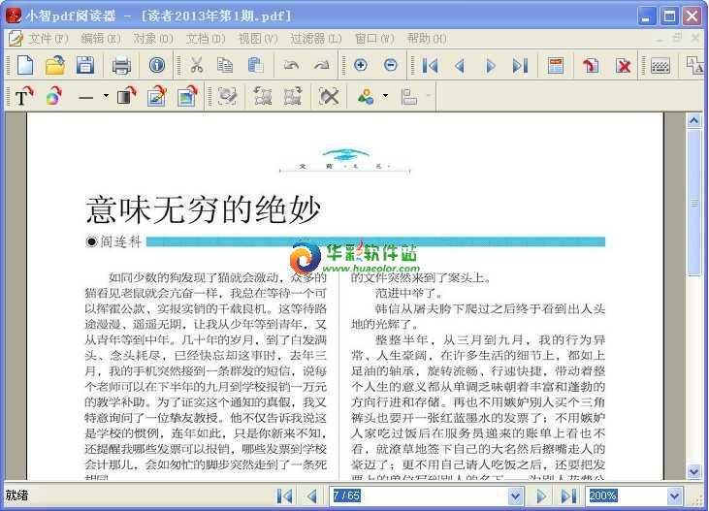Open the 文档(D) menu

click(x=206, y=39)
